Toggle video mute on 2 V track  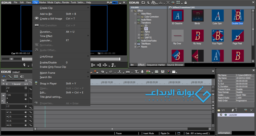pos(26,88)
